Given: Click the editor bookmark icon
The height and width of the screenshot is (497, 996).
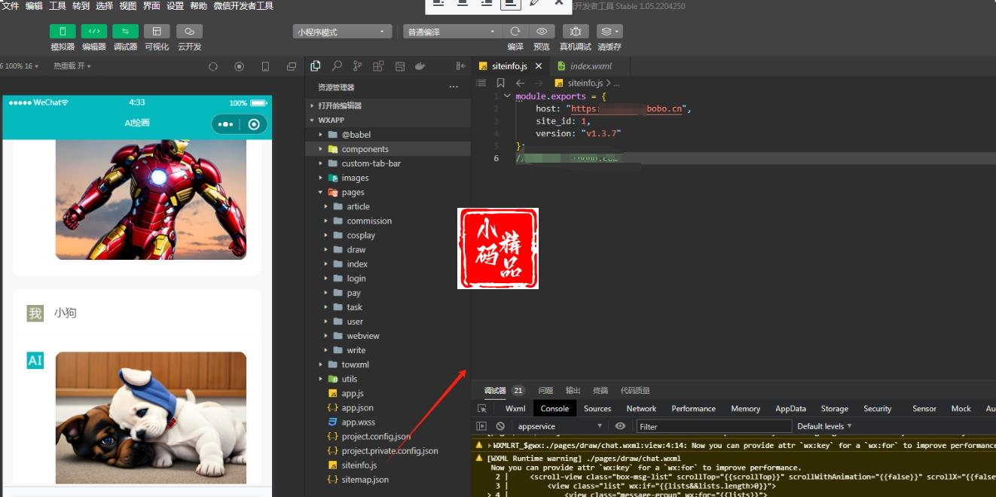Looking at the screenshot, I should click(x=500, y=83).
